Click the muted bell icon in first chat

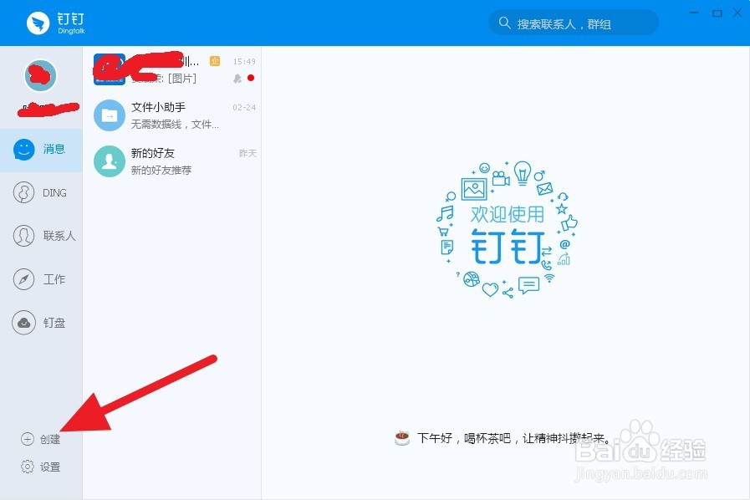pyautogui.click(x=237, y=78)
